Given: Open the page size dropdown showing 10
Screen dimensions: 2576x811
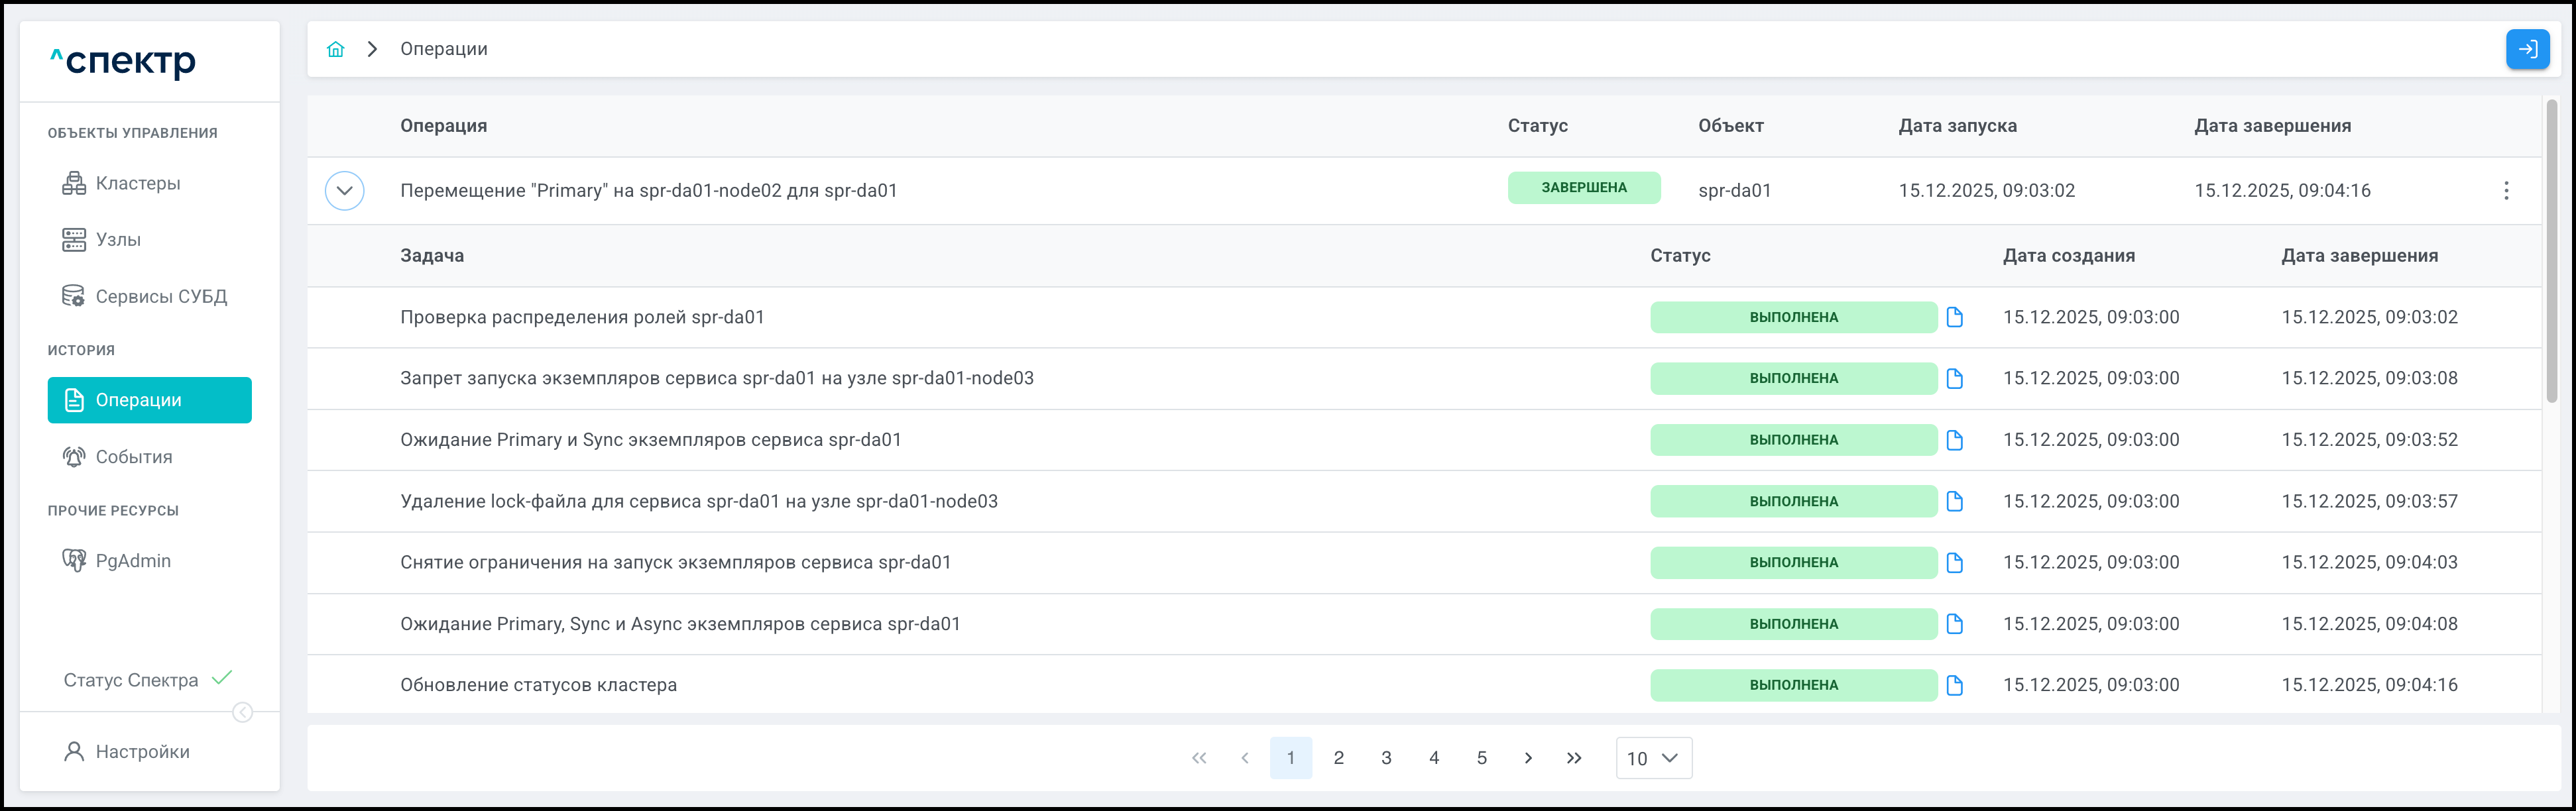Looking at the screenshot, I should [1653, 758].
